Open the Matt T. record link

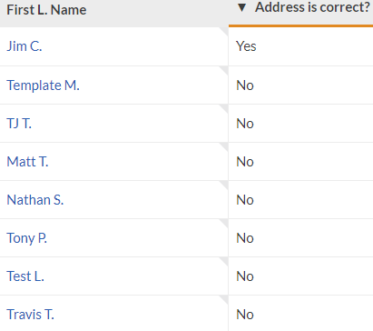(27, 162)
